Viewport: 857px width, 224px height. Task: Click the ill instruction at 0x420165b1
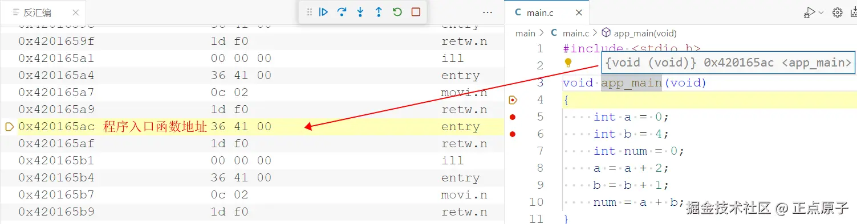pyautogui.click(x=453, y=161)
